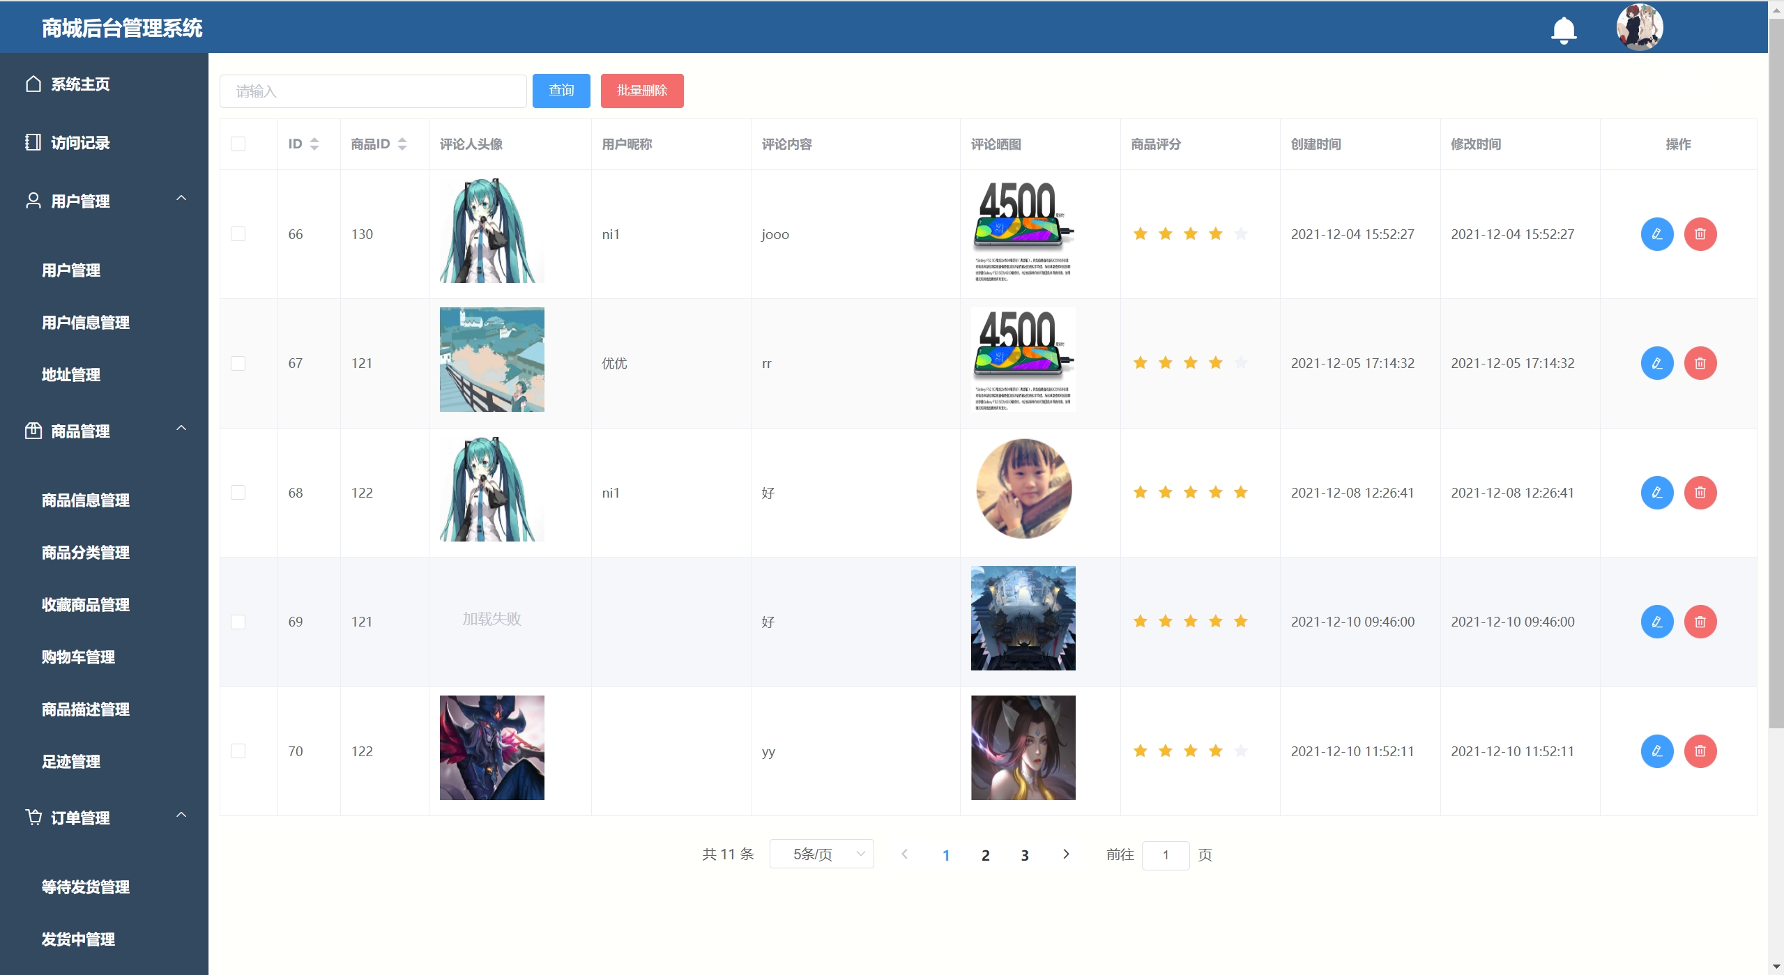1784x975 pixels.
Task: Go to 访问记录 in sidebar
Action: coord(80,143)
